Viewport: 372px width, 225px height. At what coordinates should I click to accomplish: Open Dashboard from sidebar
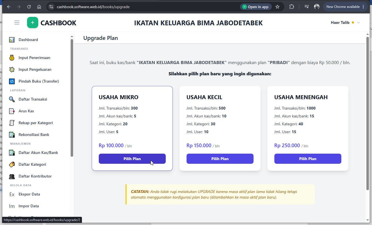coord(28,40)
